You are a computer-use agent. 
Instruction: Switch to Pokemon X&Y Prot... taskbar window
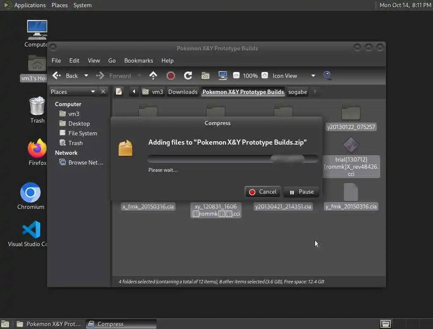[x=49, y=324]
